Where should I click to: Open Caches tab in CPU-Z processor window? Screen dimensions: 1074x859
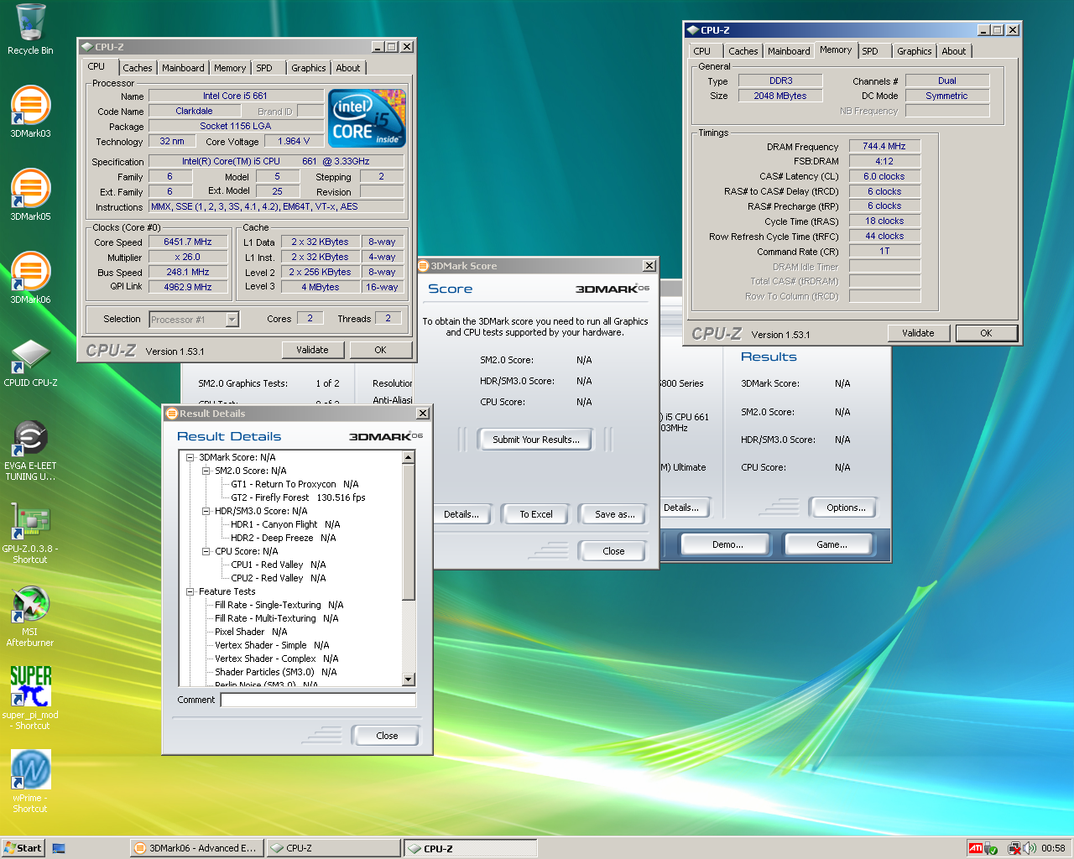point(138,68)
